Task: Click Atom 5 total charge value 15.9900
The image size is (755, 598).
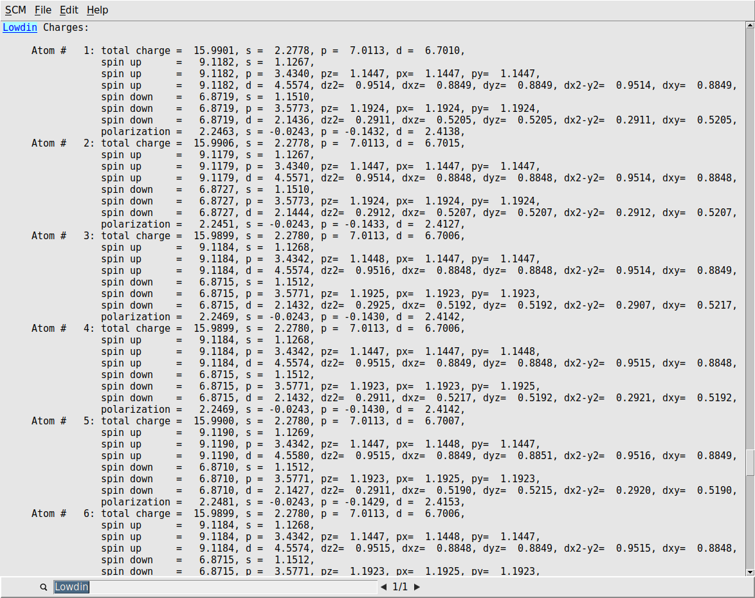Action: (x=214, y=421)
